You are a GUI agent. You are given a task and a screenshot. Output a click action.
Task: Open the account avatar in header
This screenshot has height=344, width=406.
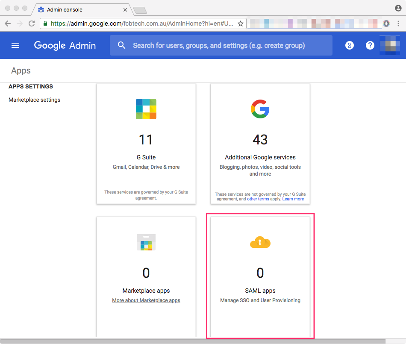click(390, 46)
